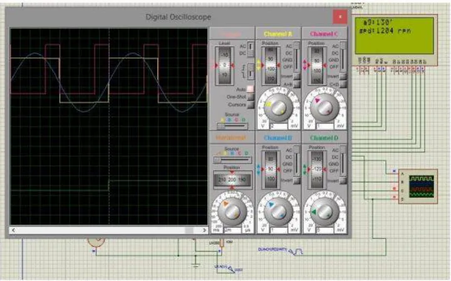Click the Channel D Position thumbwheel
The height and width of the screenshot is (281, 451).
point(317,170)
